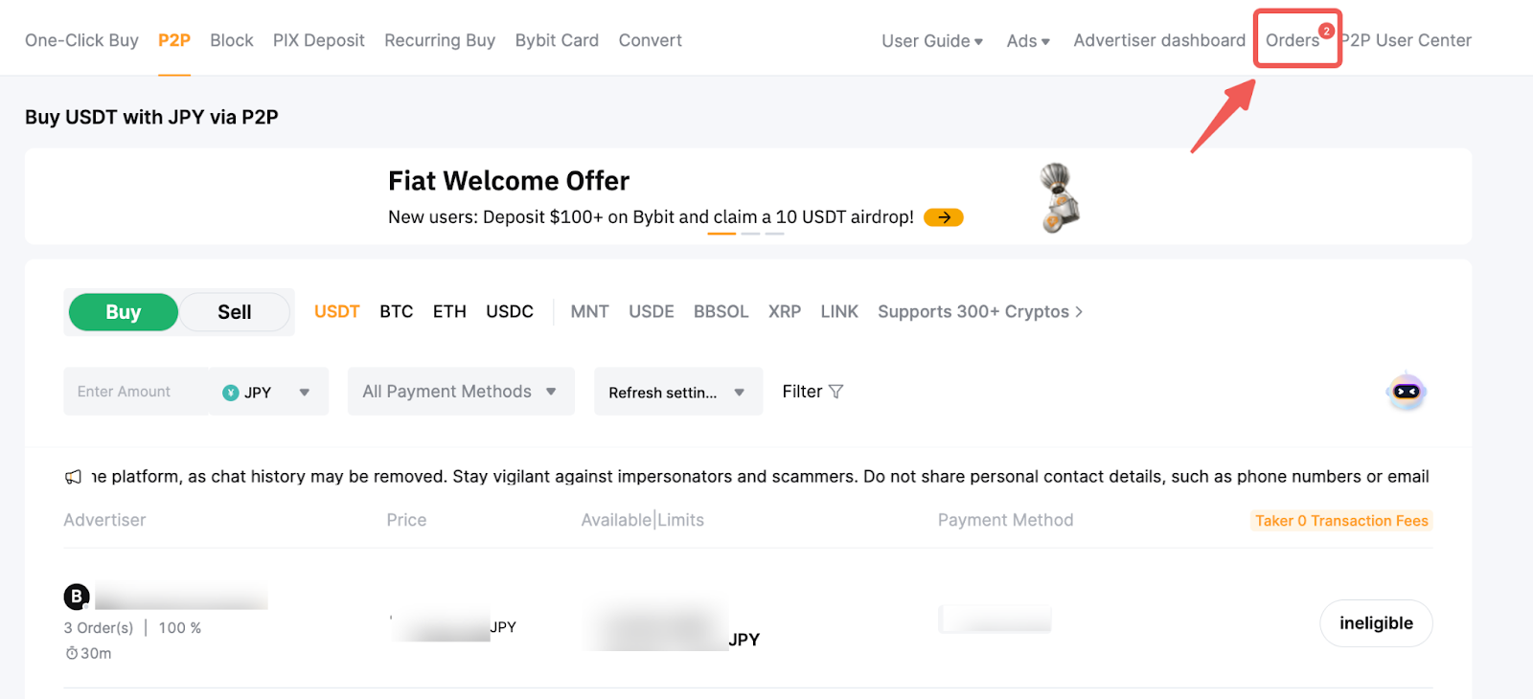Expand the All Payment Methods dropdown

point(460,392)
